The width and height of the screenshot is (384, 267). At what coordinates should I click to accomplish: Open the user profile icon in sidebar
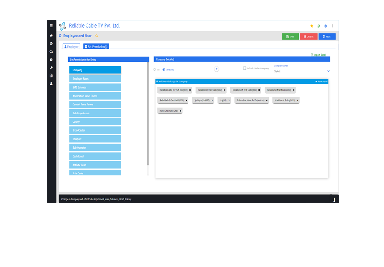tap(51, 84)
